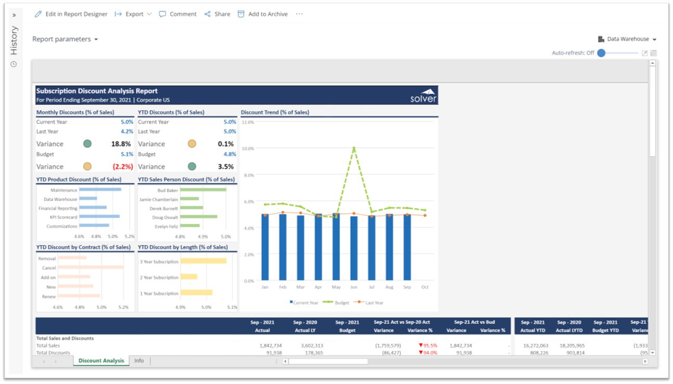
Task: Click the Edit in Report Designer pencil icon
Action: tap(38, 14)
